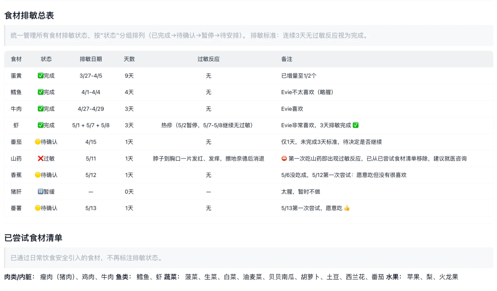Select the 排敏日期 column header
The width and height of the screenshot is (497, 291).
click(x=91, y=59)
